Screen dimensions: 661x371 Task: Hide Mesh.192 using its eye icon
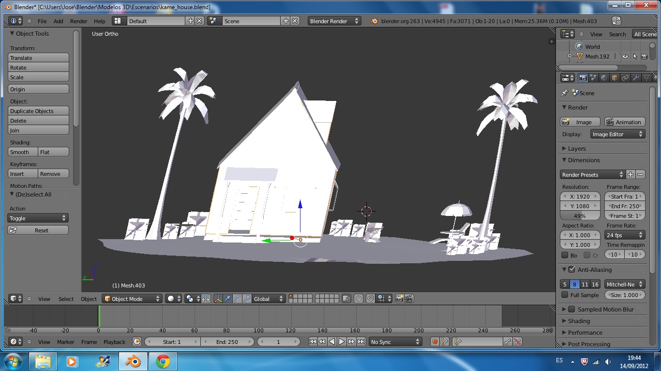click(x=625, y=57)
